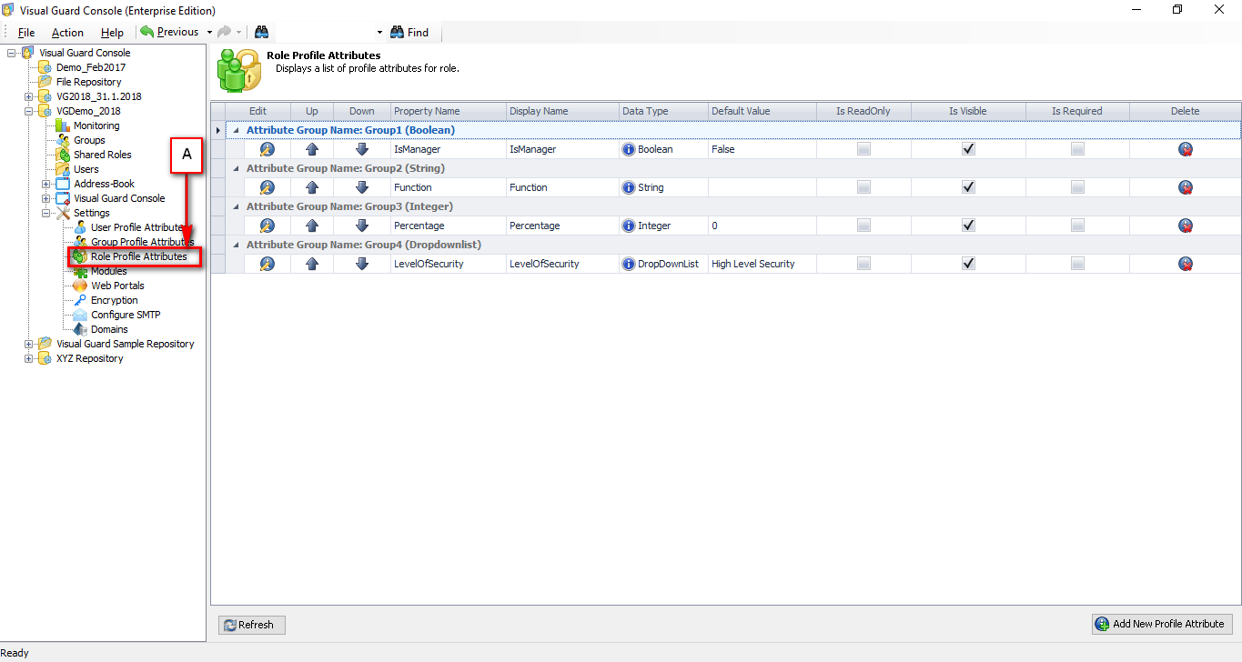This screenshot has height=662, width=1242.
Task: Open the Action menu
Action: [67, 33]
